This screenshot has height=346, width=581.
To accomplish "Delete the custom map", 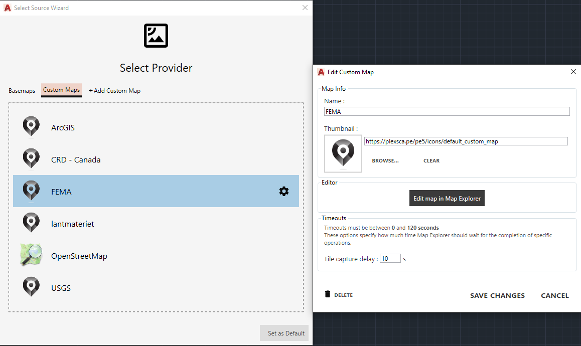I will [x=339, y=295].
